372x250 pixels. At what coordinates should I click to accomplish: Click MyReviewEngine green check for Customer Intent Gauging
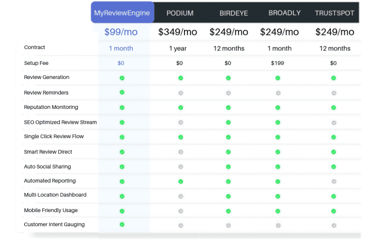point(122,224)
